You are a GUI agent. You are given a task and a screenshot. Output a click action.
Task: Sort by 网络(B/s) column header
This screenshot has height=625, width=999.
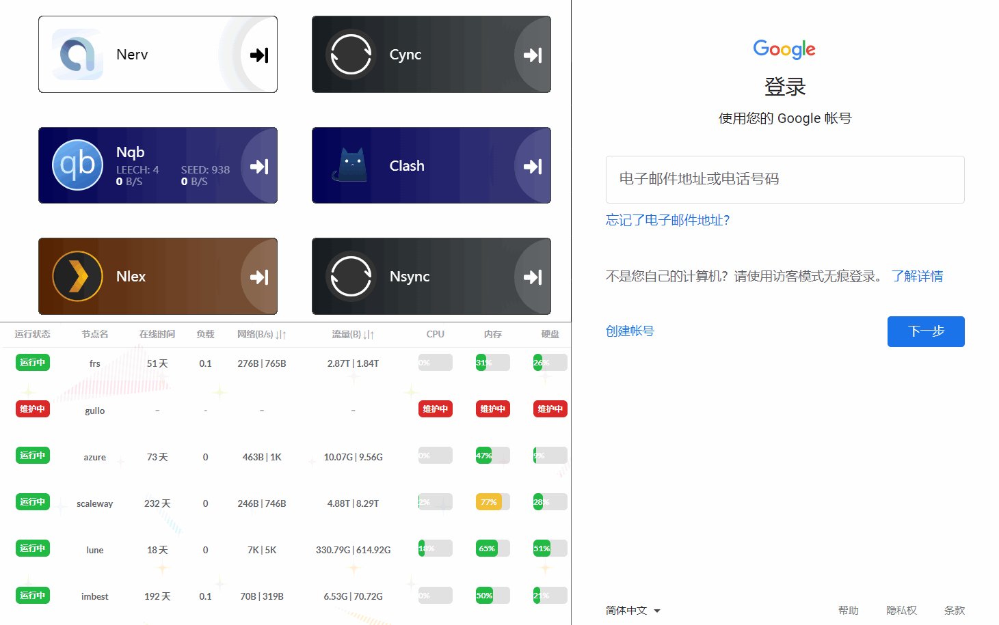coord(262,334)
